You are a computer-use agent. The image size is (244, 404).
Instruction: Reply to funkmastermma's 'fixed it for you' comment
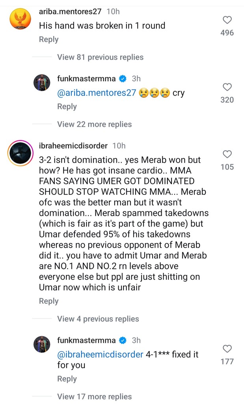point(67,379)
